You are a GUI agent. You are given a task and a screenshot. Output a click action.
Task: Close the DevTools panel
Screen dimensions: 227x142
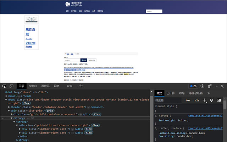click(x=222, y=86)
